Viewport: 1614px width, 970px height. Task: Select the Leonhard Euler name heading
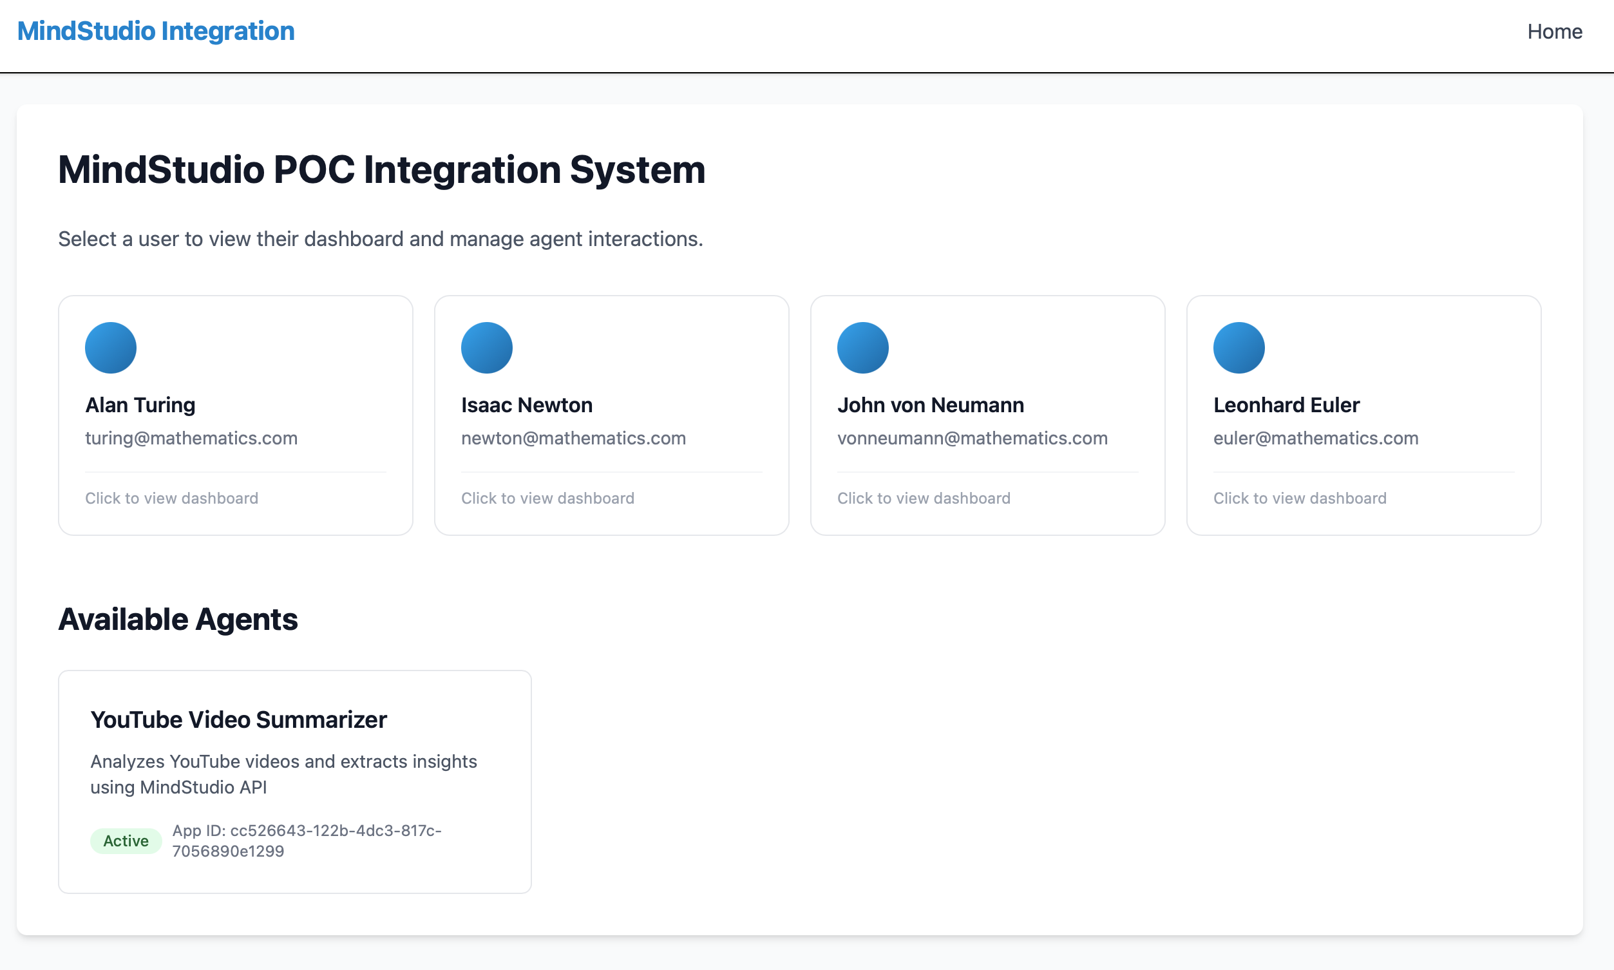(1286, 405)
